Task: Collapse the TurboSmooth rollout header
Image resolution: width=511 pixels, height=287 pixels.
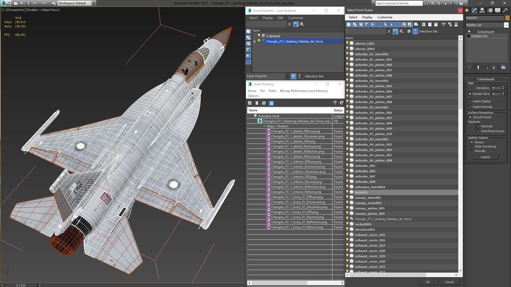Action: tap(485, 79)
